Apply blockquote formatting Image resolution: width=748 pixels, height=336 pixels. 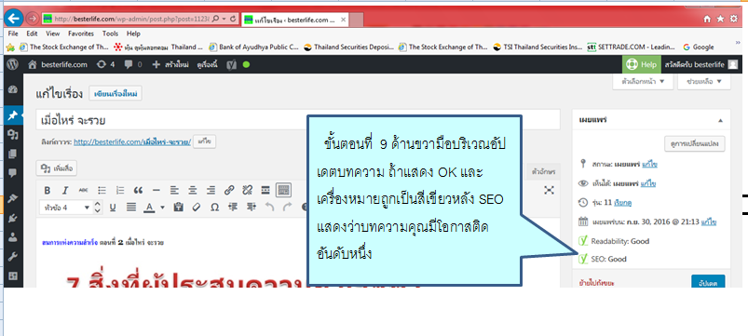pos(138,190)
